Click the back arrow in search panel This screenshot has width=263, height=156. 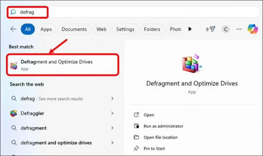(x=13, y=29)
